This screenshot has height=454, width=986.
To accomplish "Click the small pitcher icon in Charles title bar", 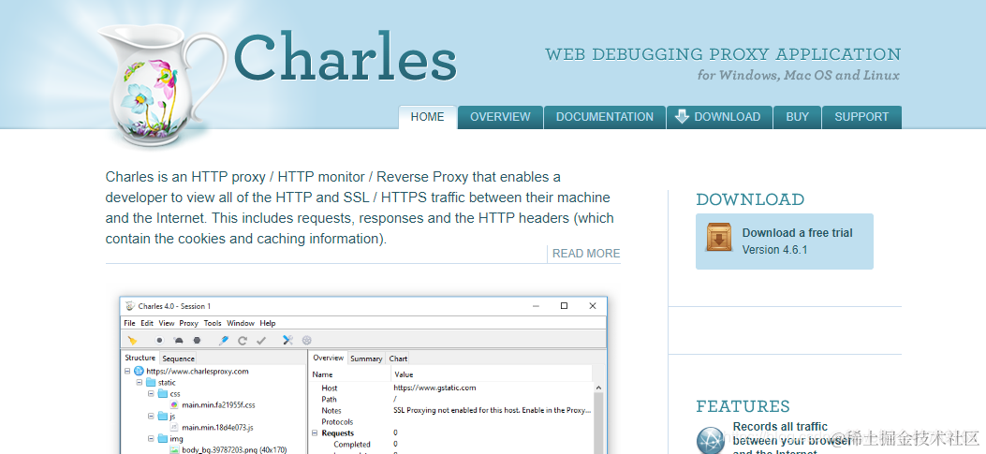I will coord(130,306).
